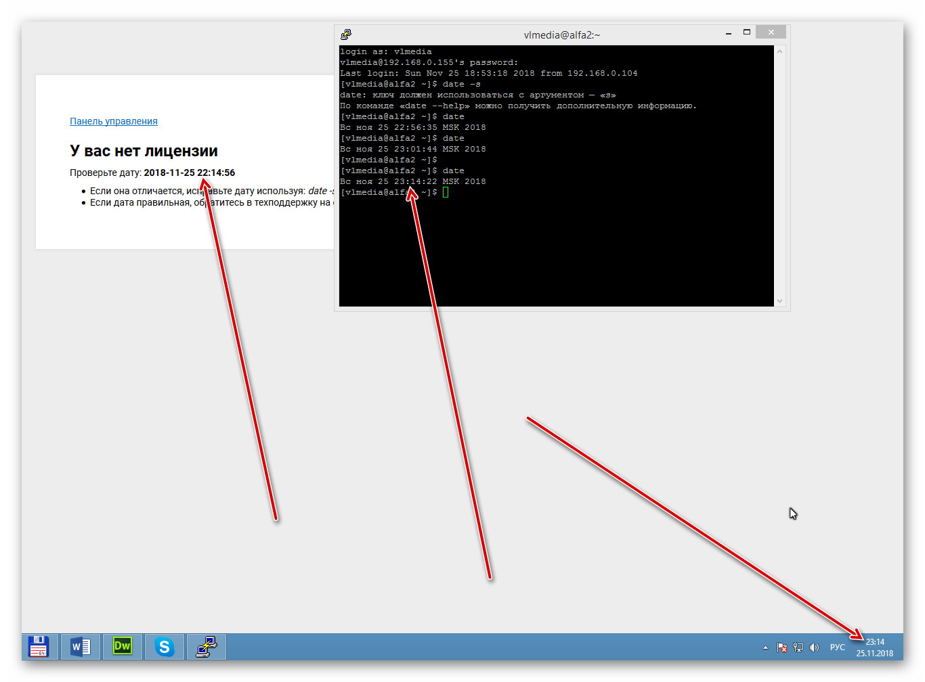Switch to PuTTY via its taskbar icon

(206, 647)
